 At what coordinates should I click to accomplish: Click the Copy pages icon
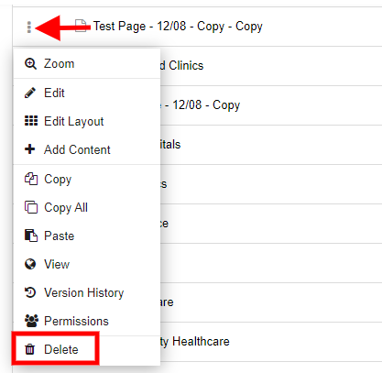pyautogui.click(x=31, y=179)
